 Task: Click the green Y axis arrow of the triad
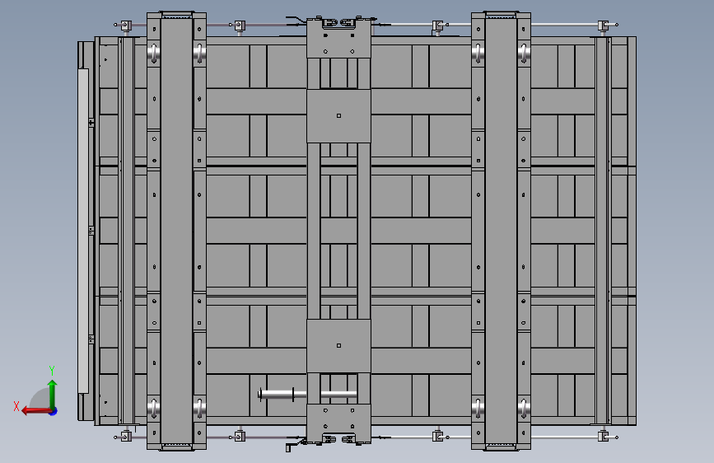coord(53,395)
